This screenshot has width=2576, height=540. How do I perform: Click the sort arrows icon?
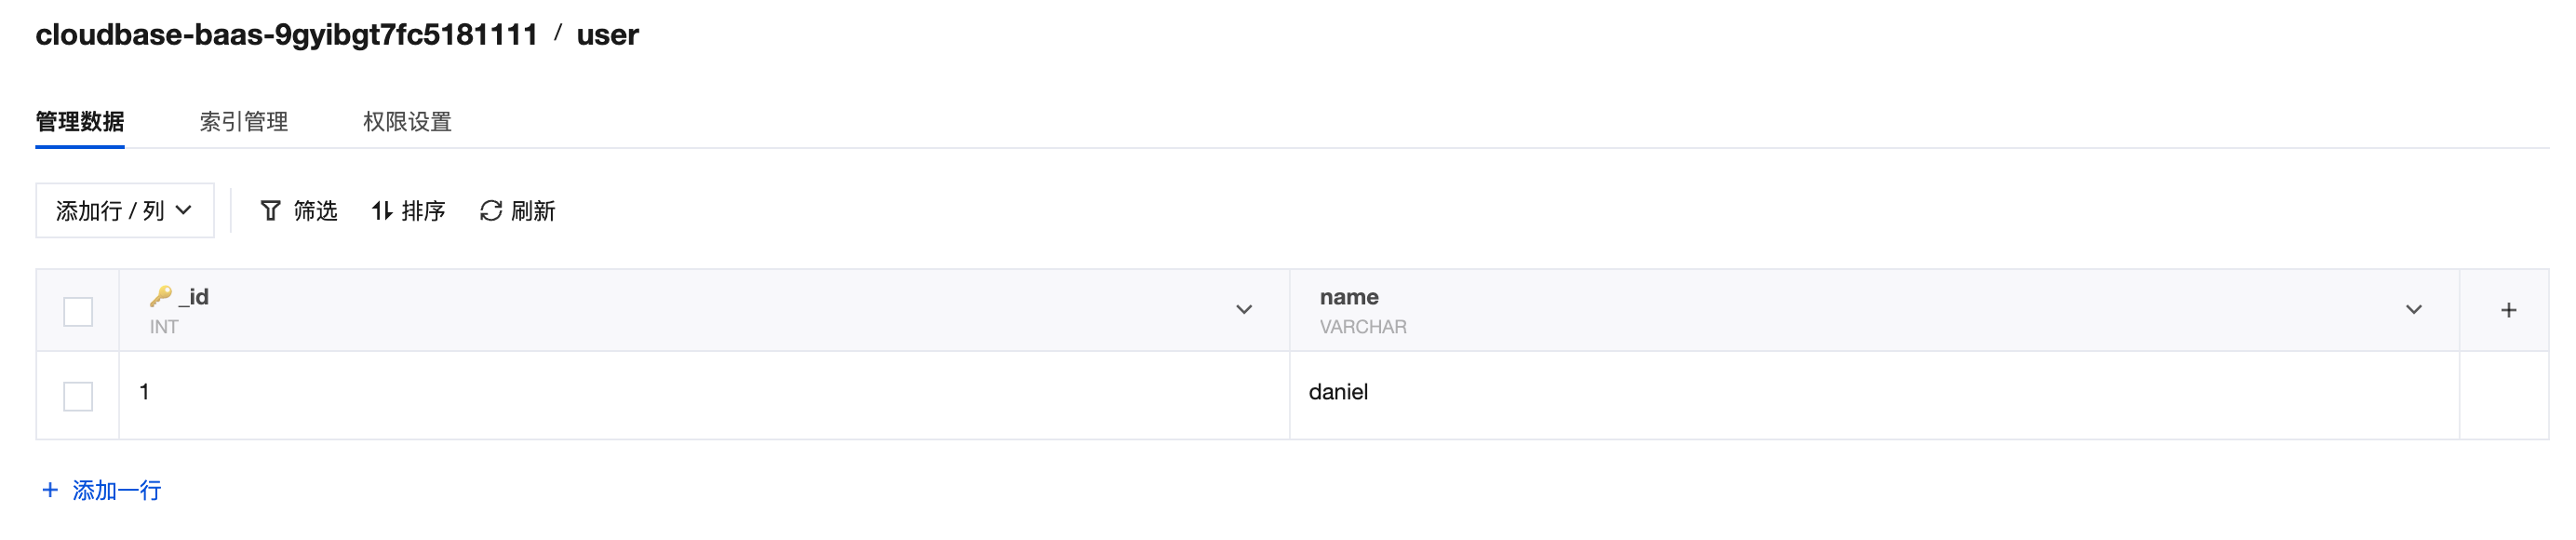coord(382,211)
